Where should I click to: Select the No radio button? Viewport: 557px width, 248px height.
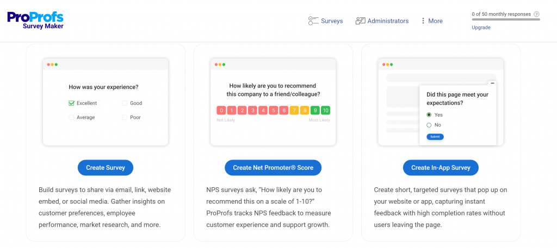(429, 125)
